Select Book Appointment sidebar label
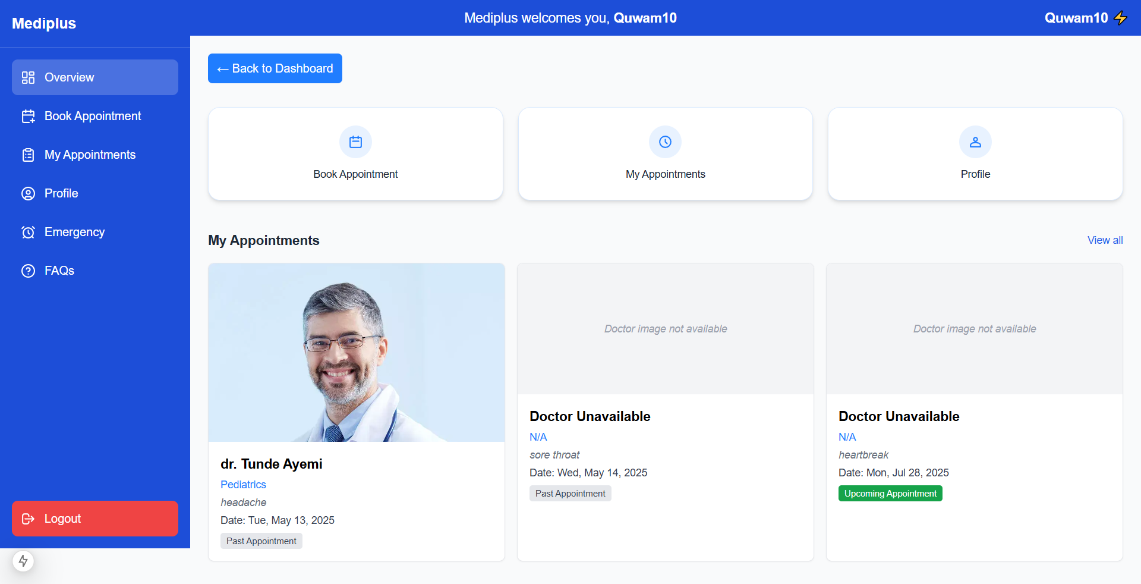Screen dimensions: 1141x584 (93, 116)
